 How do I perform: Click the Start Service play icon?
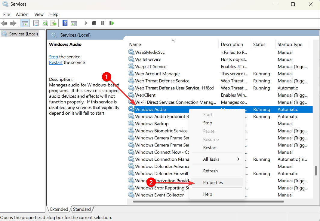point(86,23)
